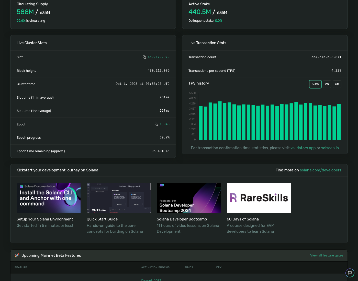Open the Solana Developer Bootcamp 2024 thumbnail

(x=189, y=198)
